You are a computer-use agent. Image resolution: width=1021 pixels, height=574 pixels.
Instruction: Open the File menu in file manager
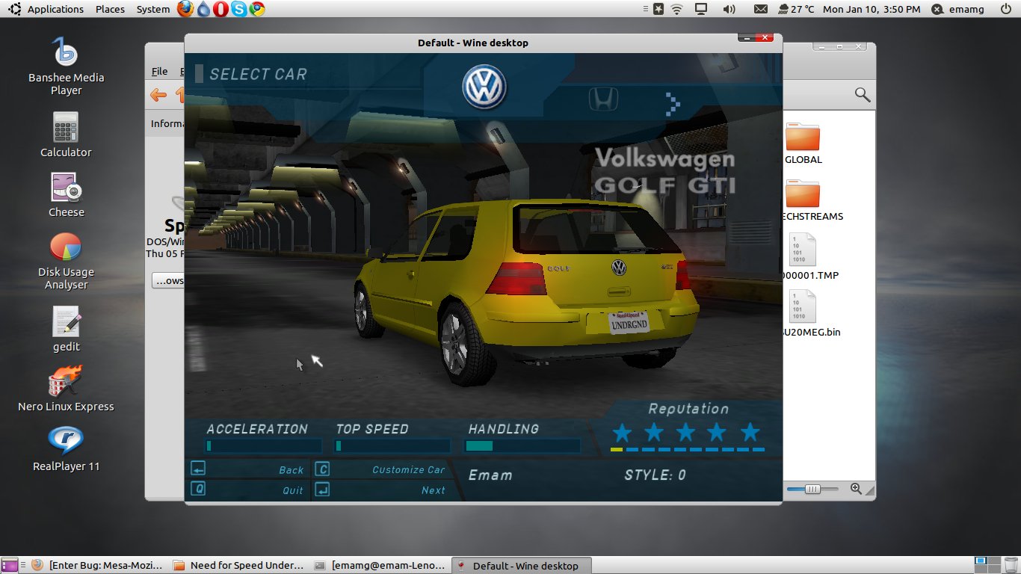pyautogui.click(x=159, y=72)
